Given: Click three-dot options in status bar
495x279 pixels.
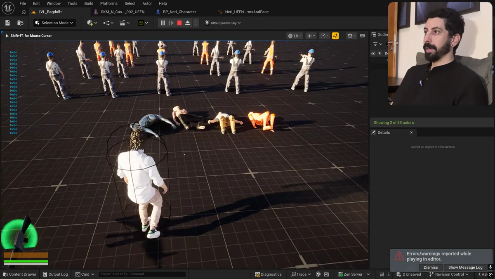Looking at the screenshot, I should (389, 274).
